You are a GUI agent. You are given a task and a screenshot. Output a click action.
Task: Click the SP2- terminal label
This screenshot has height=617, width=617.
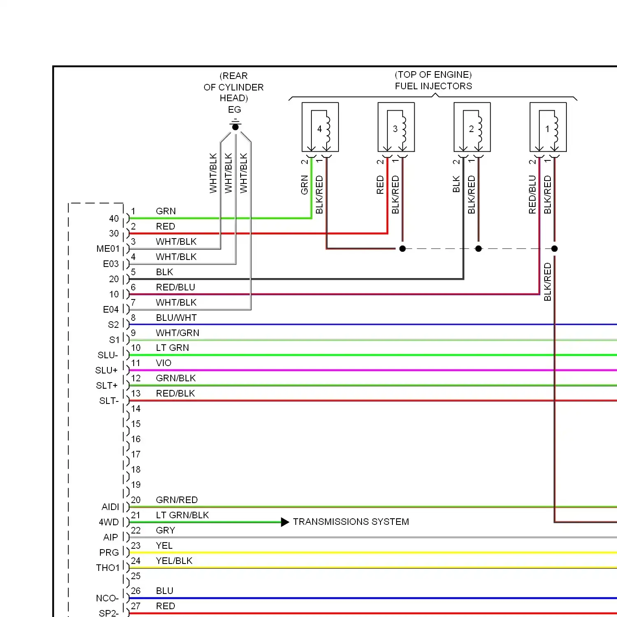(109, 613)
